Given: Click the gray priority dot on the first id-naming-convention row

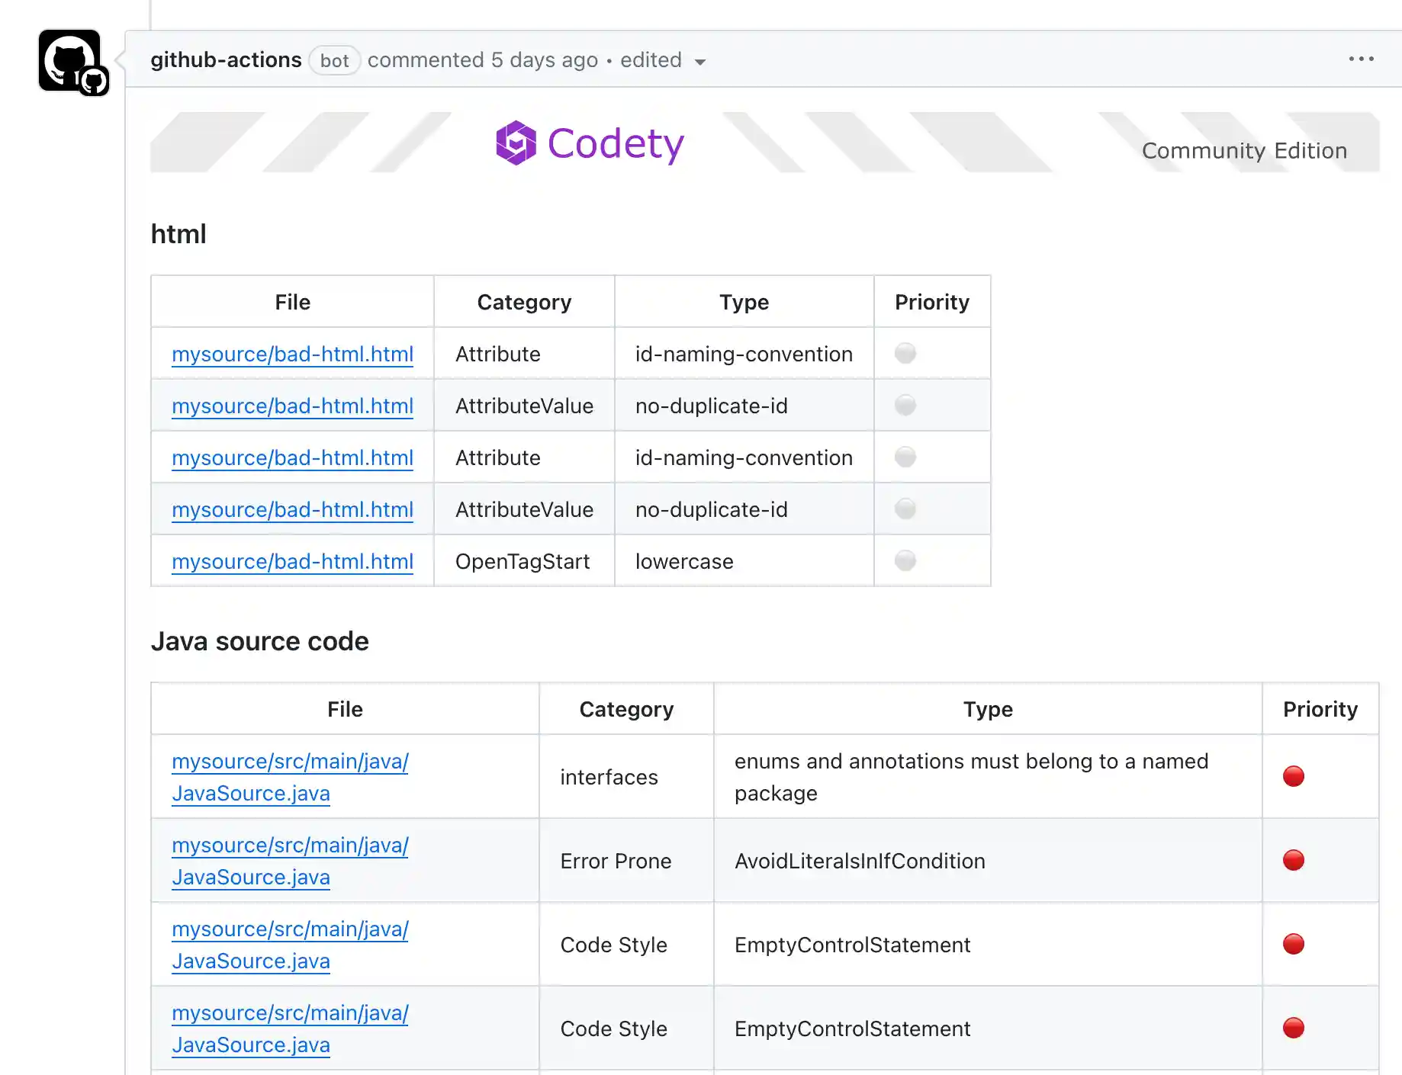Looking at the screenshot, I should [x=905, y=353].
